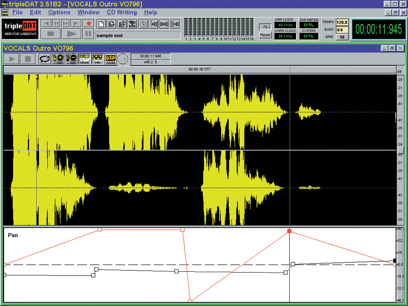Click the Tempo field showing 120.0
408x306 pixels.
(341, 22)
